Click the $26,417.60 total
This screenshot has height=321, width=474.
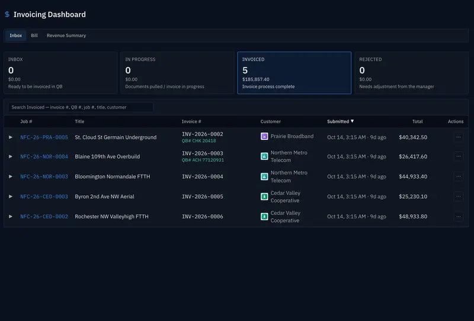413,157
